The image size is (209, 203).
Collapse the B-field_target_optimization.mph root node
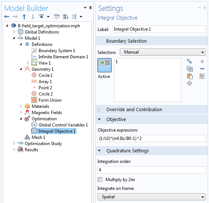coord(7,26)
